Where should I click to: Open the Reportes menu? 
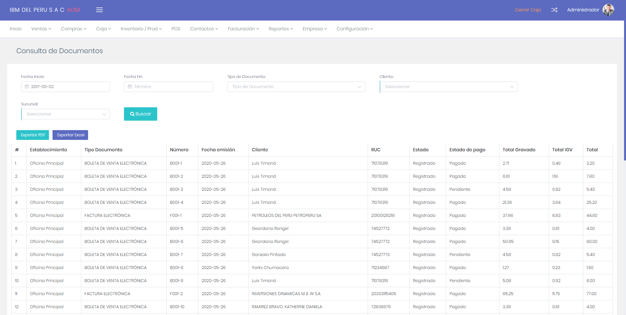click(x=281, y=29)
